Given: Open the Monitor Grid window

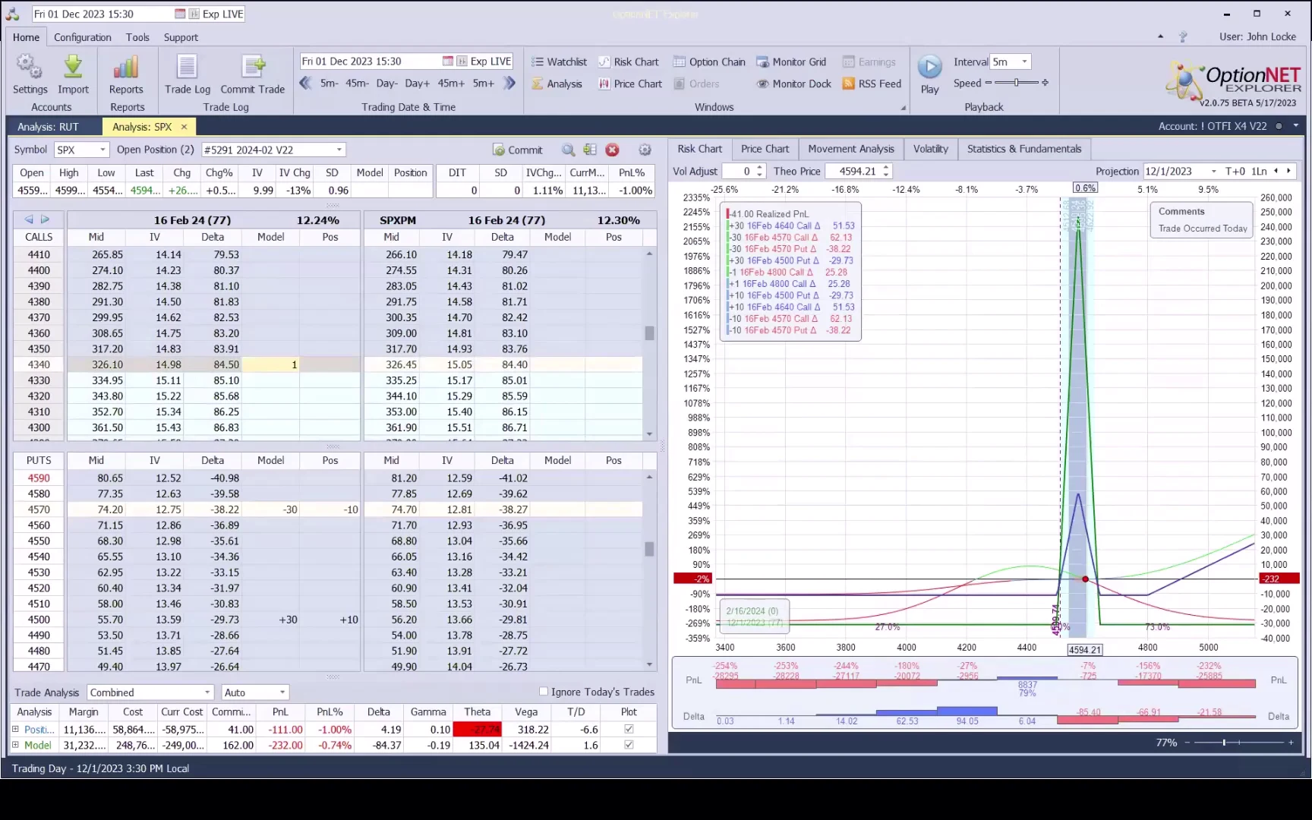Looking at the screenshot, I should tap(791, 62).
